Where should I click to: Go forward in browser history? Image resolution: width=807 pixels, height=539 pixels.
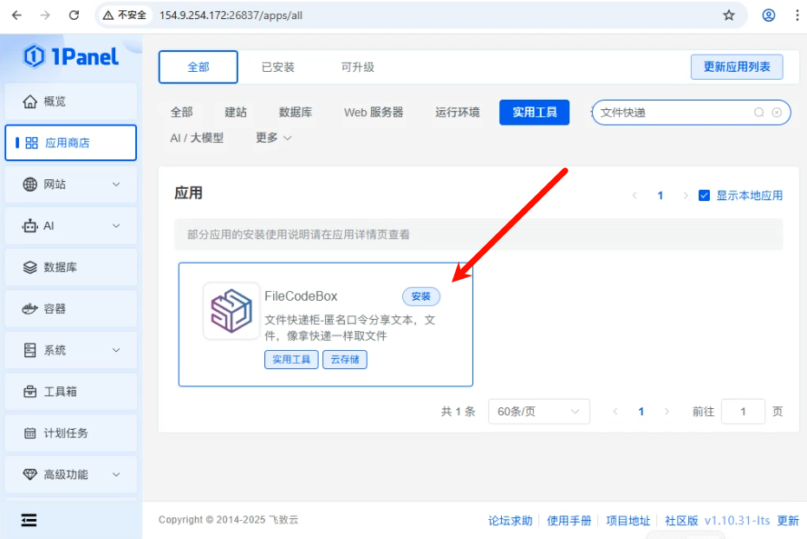pyautogui.click(x=45, y=16)
